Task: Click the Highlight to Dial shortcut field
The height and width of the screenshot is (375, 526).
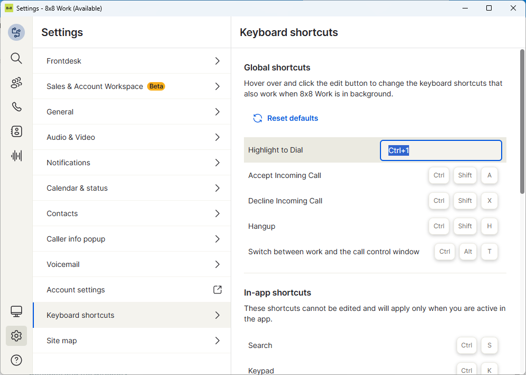Action: click(x=440, y=150)
